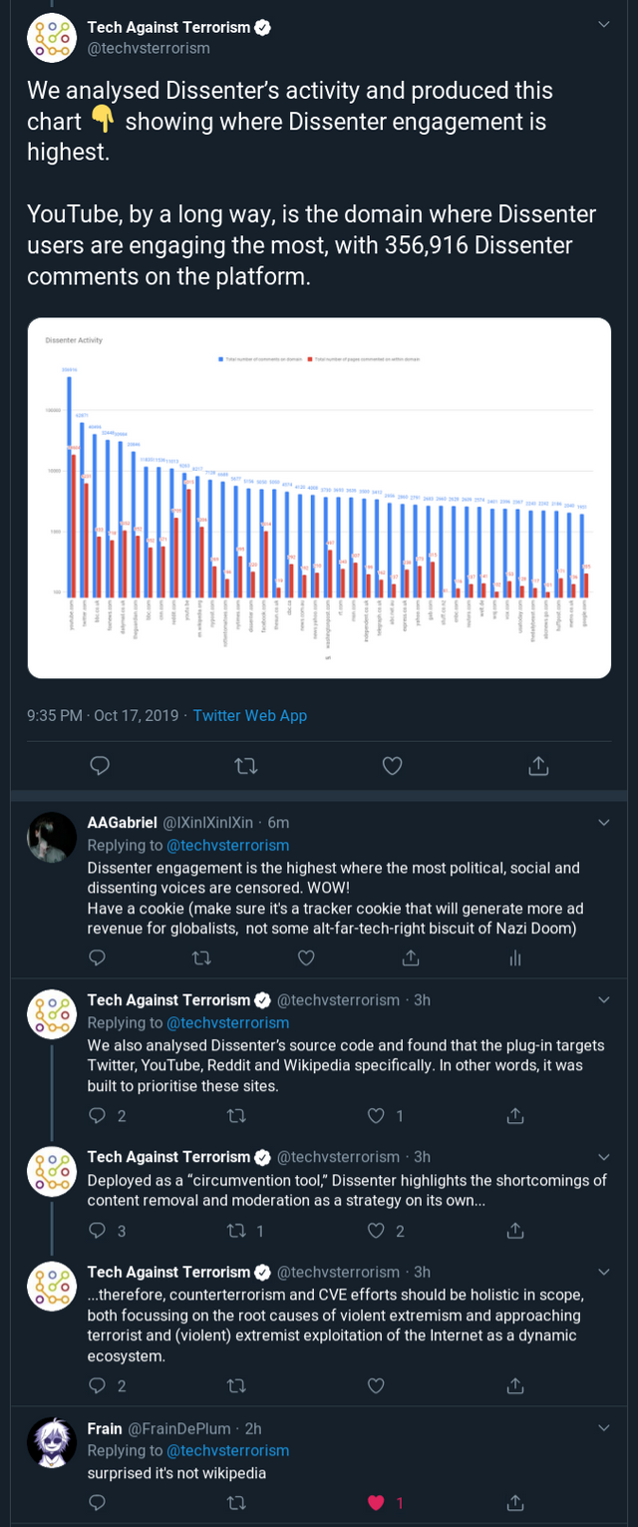638x1527 pixels.
Task: Share the main tweet via share icon
Action: click(537, 765)
